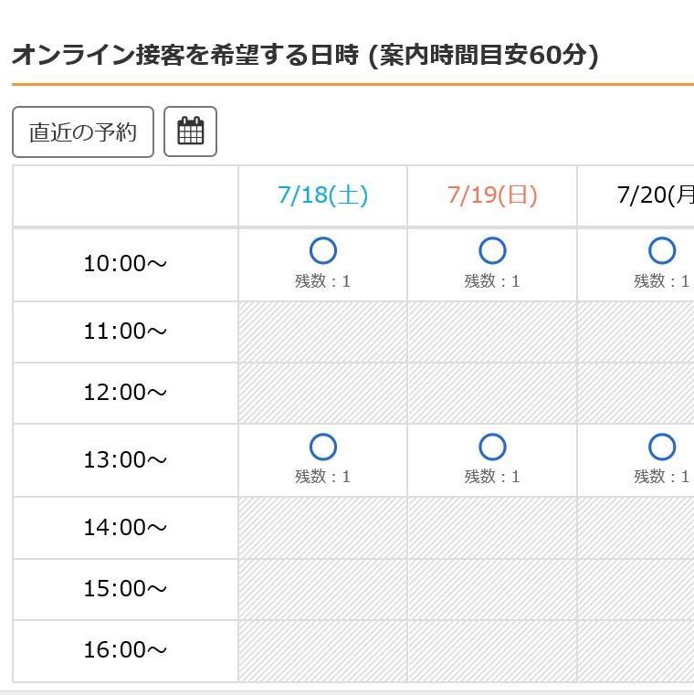The width and height of the screenshot is (694, 695).
Task: Click unavailable 7/18 14:00 hatched cell
Action: (323, 528)
